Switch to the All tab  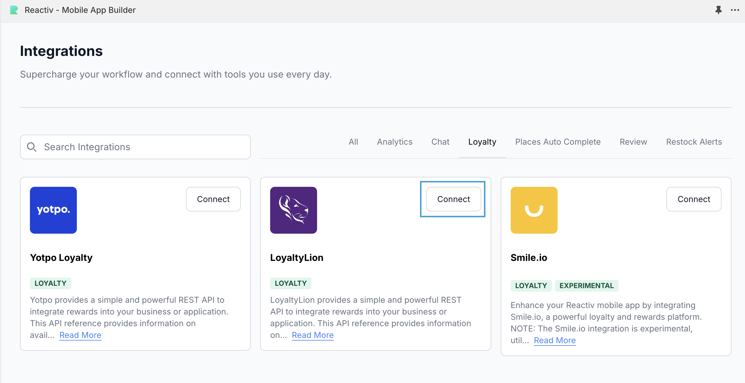(353, 142)
